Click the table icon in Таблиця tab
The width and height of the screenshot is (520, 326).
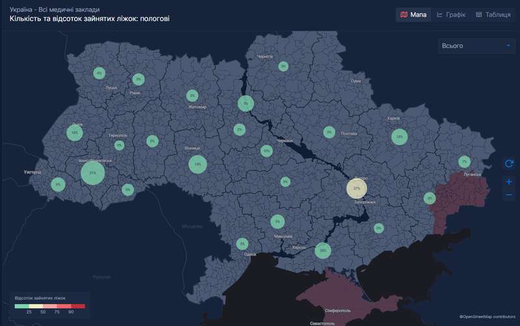(478, 14)
